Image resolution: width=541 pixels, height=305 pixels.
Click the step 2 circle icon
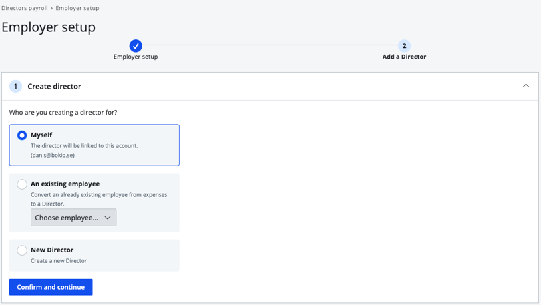tap(404, 46)
